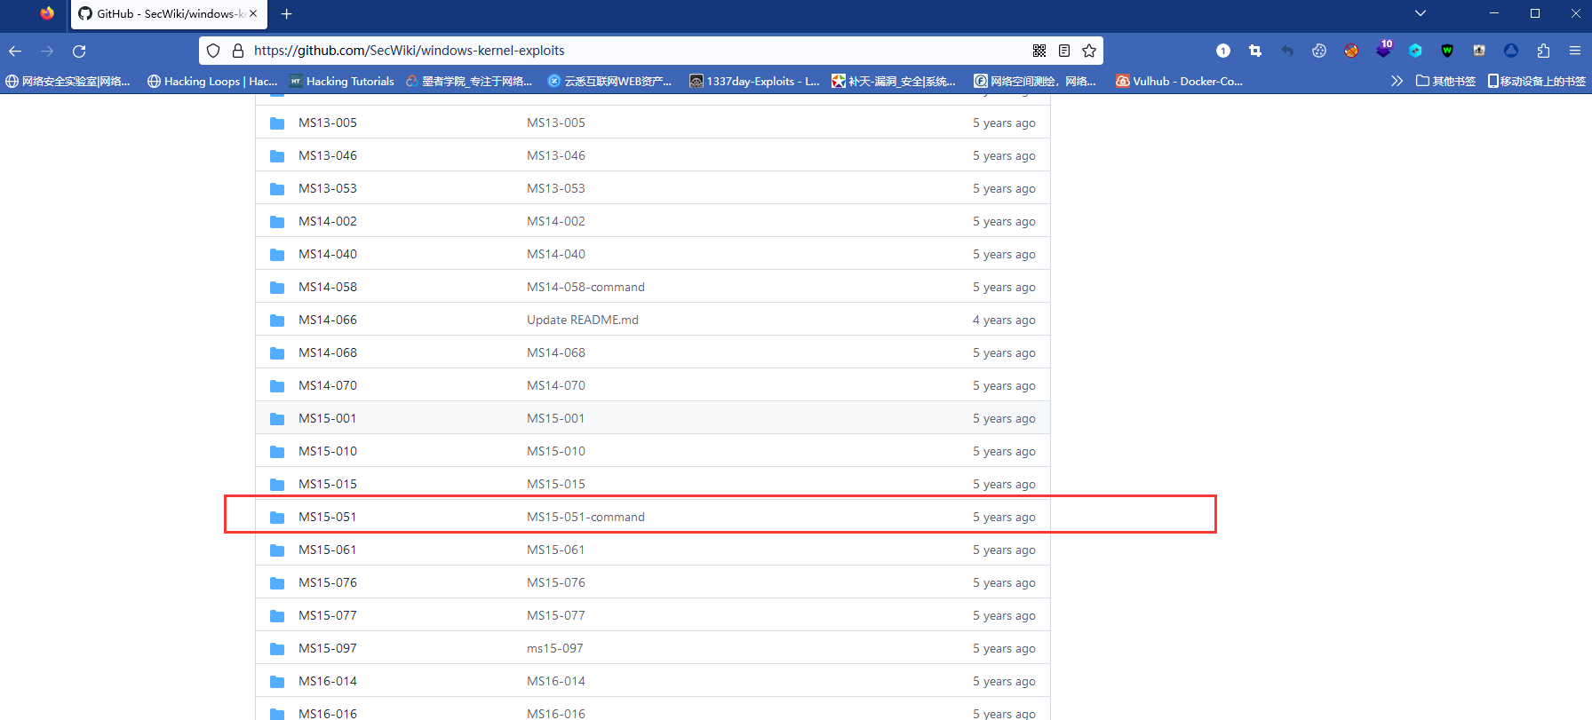Open the MS16-014 folder
This screenshot has width=1592, height=720.
point(328,681)
